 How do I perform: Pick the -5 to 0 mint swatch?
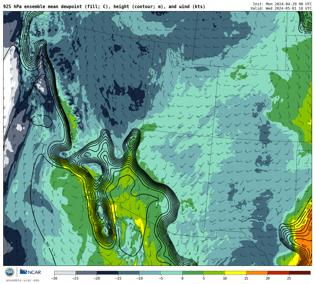(x=171, y=273)
